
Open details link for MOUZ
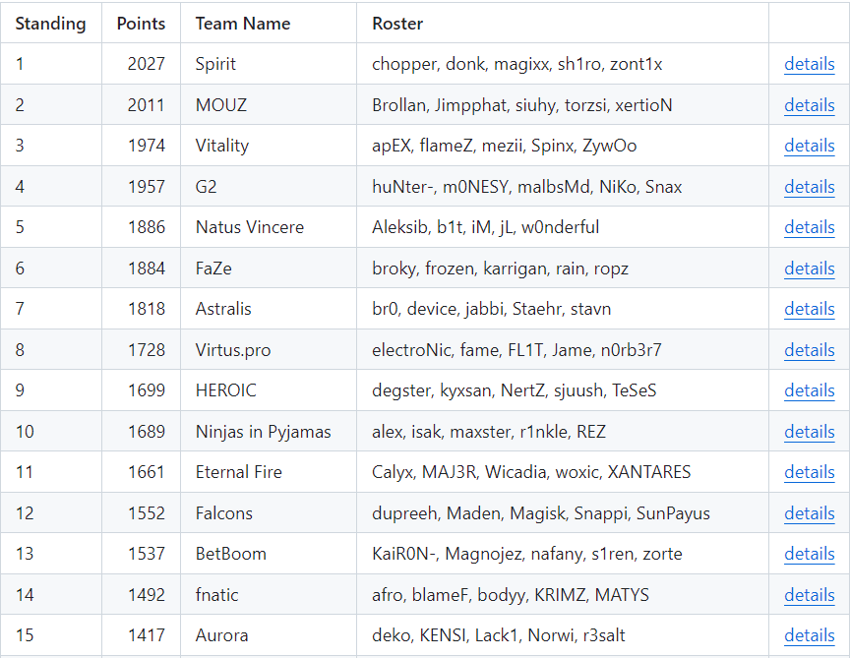point(809,105)
